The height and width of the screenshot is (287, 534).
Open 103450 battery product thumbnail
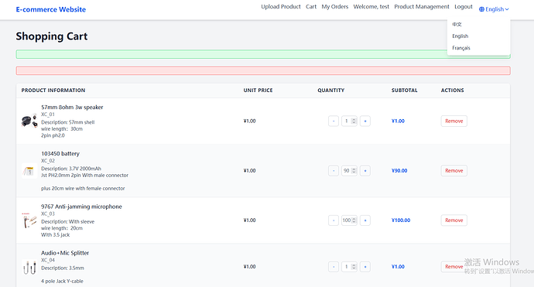29,170
